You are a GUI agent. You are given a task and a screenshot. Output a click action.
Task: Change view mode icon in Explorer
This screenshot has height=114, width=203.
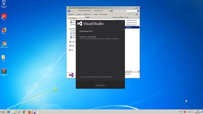[129, 14]
